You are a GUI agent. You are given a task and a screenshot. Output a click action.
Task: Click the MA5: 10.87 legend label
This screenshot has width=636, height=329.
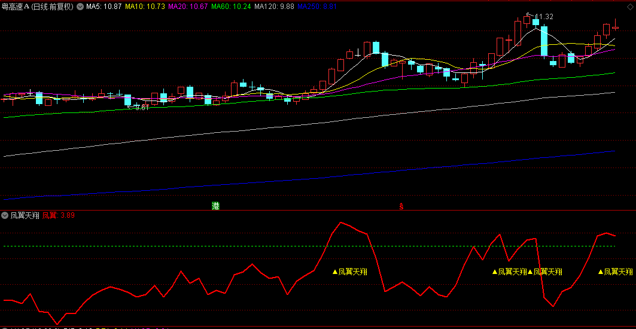pyautogui.click(x=104, y=7)
